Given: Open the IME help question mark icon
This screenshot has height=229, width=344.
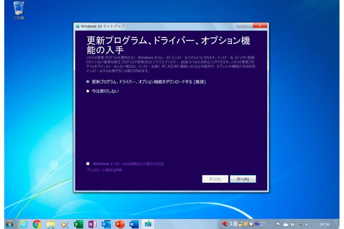Looking at the screenshot, I should (x=257, y=224).
